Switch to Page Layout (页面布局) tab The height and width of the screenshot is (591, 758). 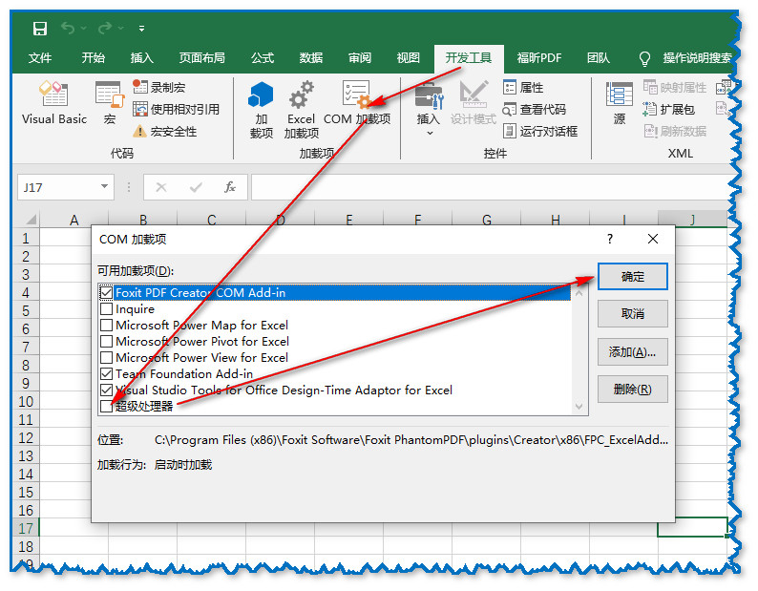coord(201,58)
